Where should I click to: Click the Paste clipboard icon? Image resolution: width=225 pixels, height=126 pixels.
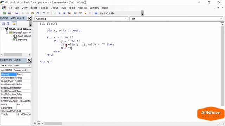coord(33,13)
